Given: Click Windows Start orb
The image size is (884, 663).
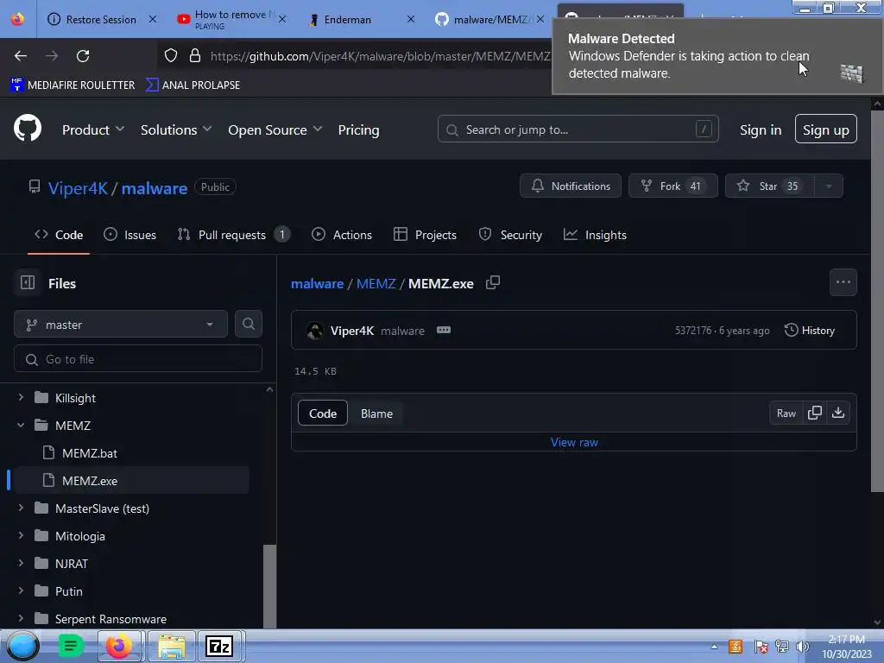Looking at the screenshot, I should [22, 646].
